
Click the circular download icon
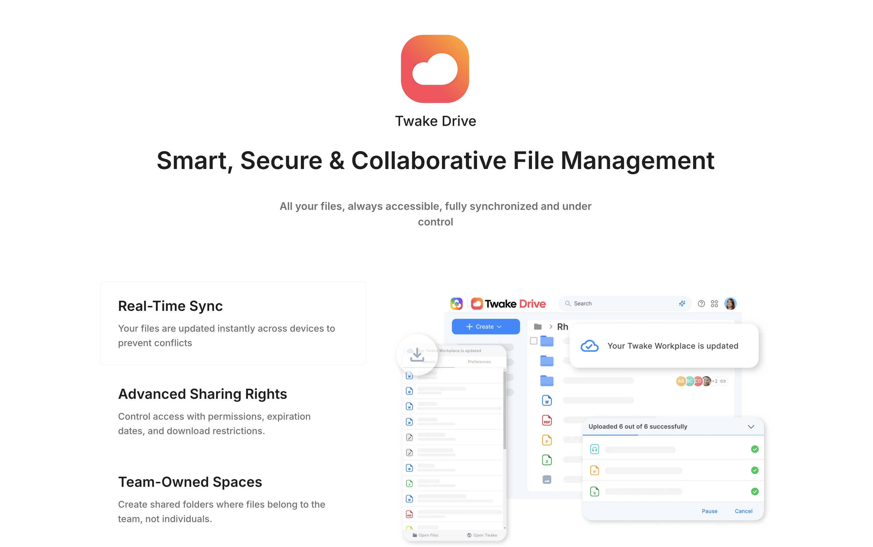pos(417,355)
